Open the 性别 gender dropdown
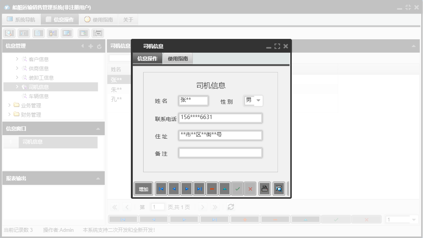Image resolution: width=423 pixels, height=238 pixels. (258, 101)
